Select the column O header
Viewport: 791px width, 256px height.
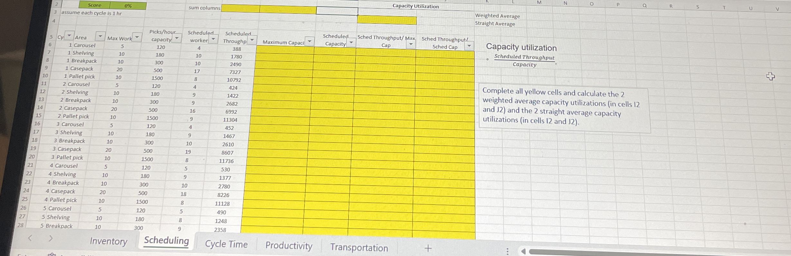(x=591, y=4)
